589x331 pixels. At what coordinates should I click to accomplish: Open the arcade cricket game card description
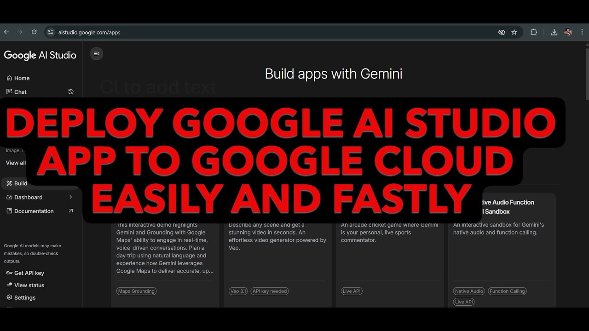pos(390,233)
